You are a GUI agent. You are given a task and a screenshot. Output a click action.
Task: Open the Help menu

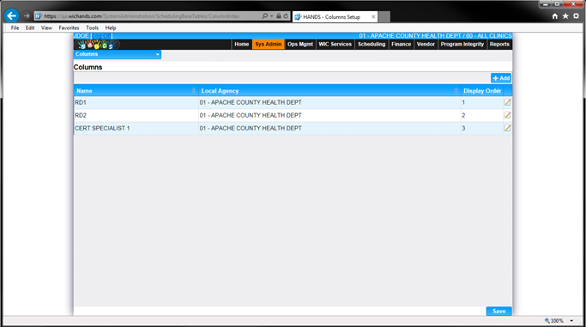click(x=110, y=27)
